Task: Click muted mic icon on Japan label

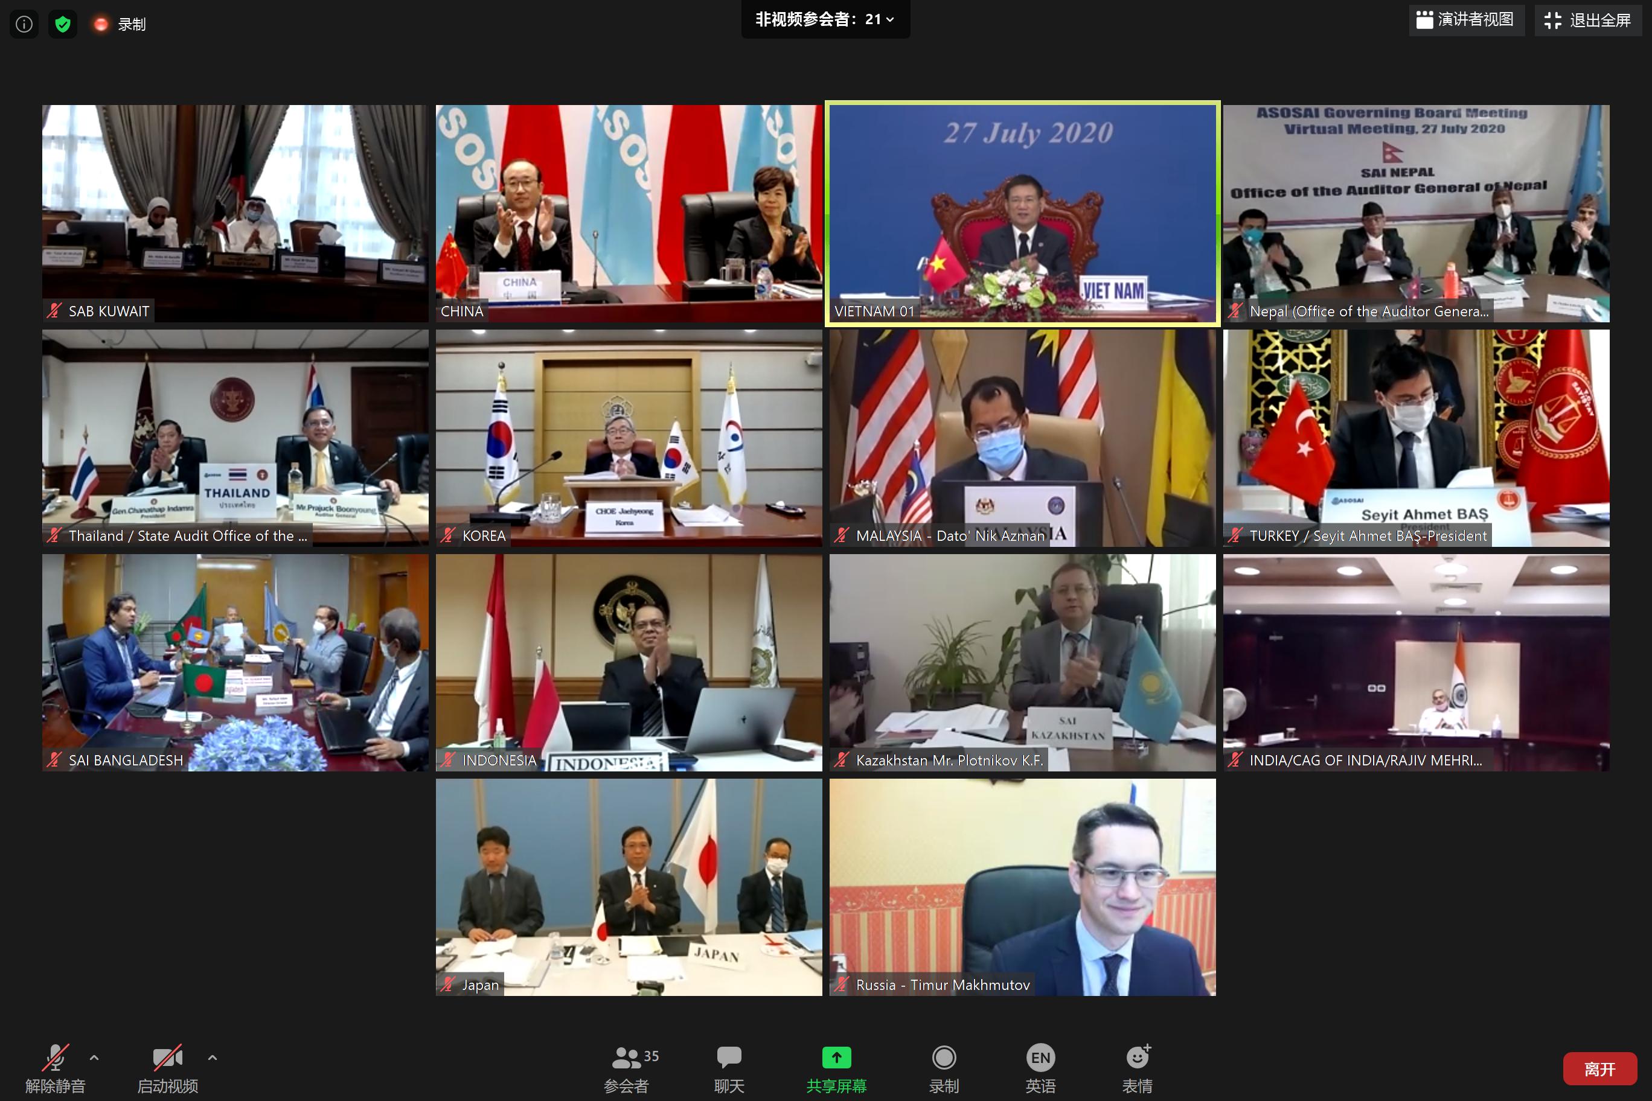Action: point(448,985)
